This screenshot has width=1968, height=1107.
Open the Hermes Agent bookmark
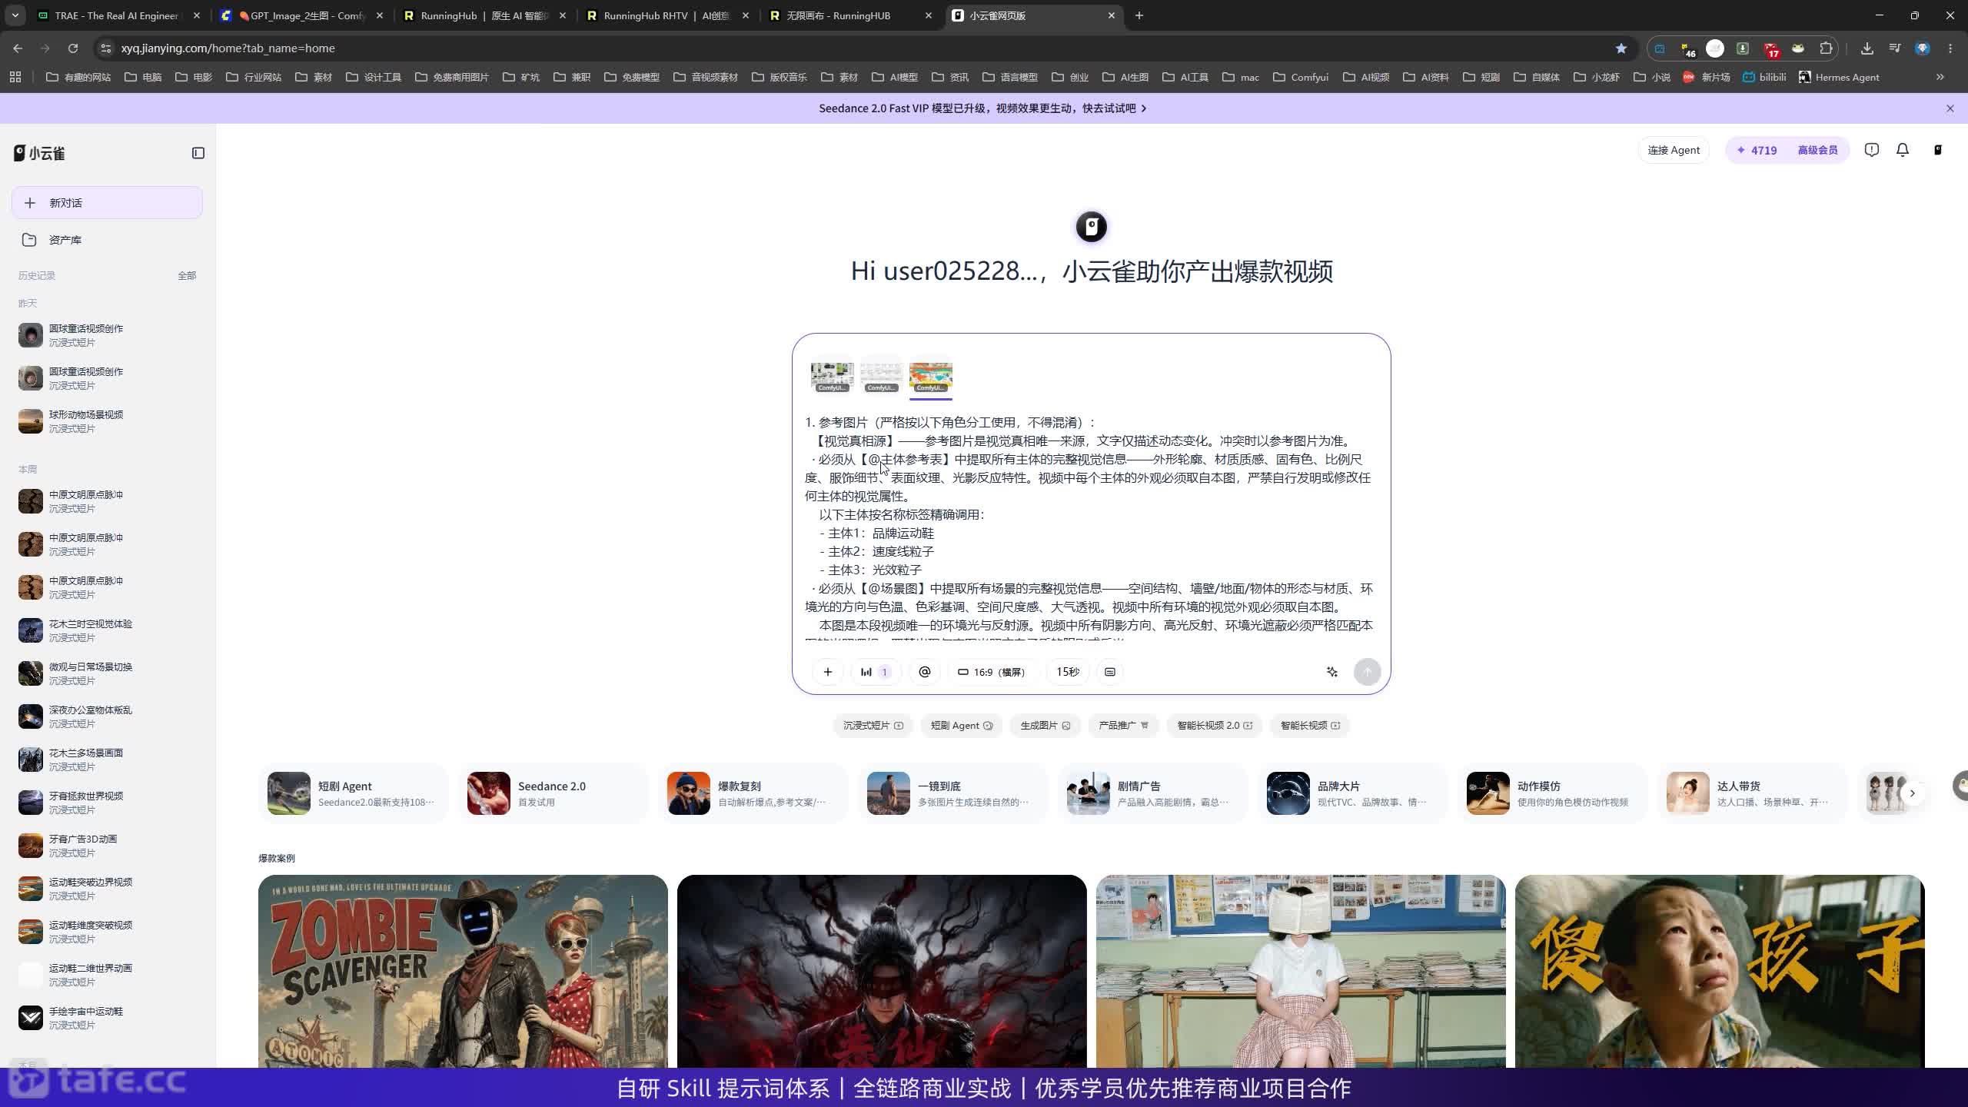point(1839,77)
